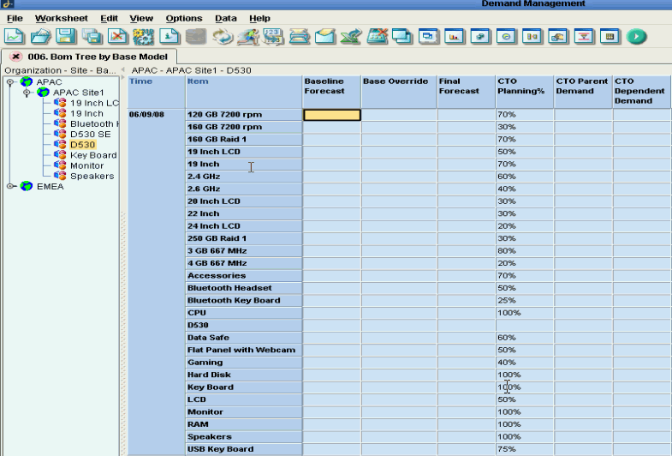Click the Baseline Forecast column header

[x=331, y=92]
